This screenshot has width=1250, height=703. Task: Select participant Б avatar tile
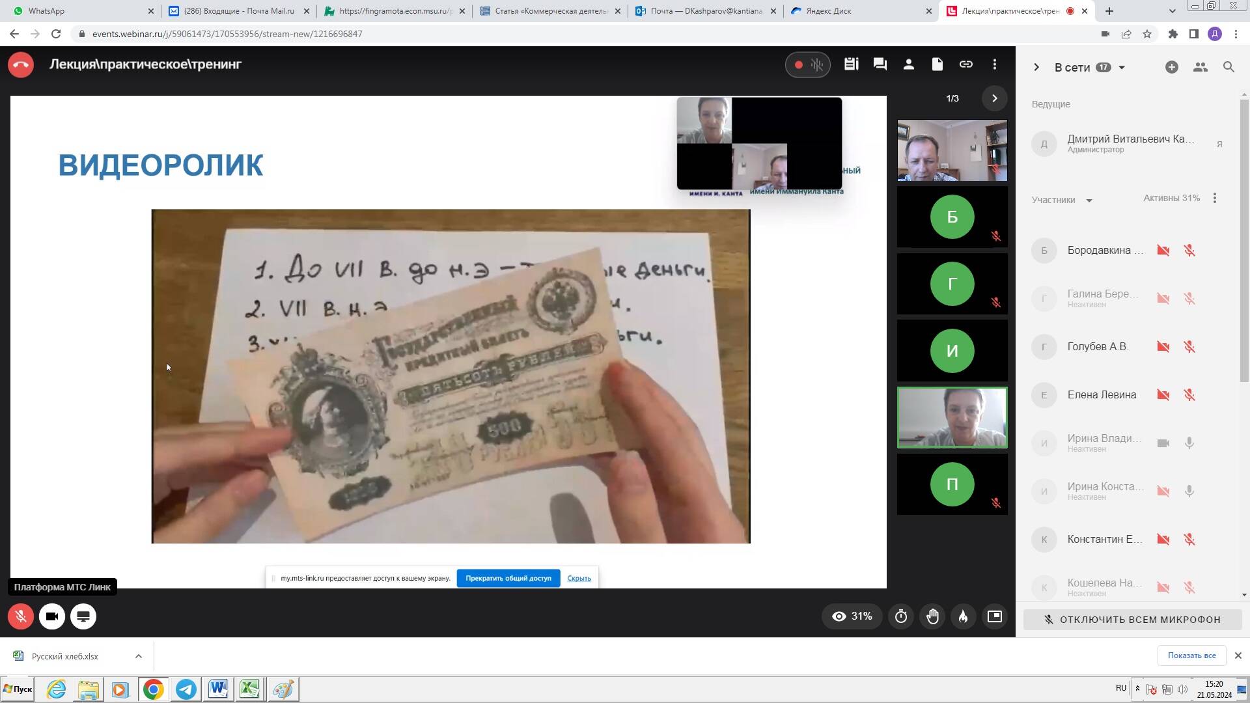click(x=952, y=217)
